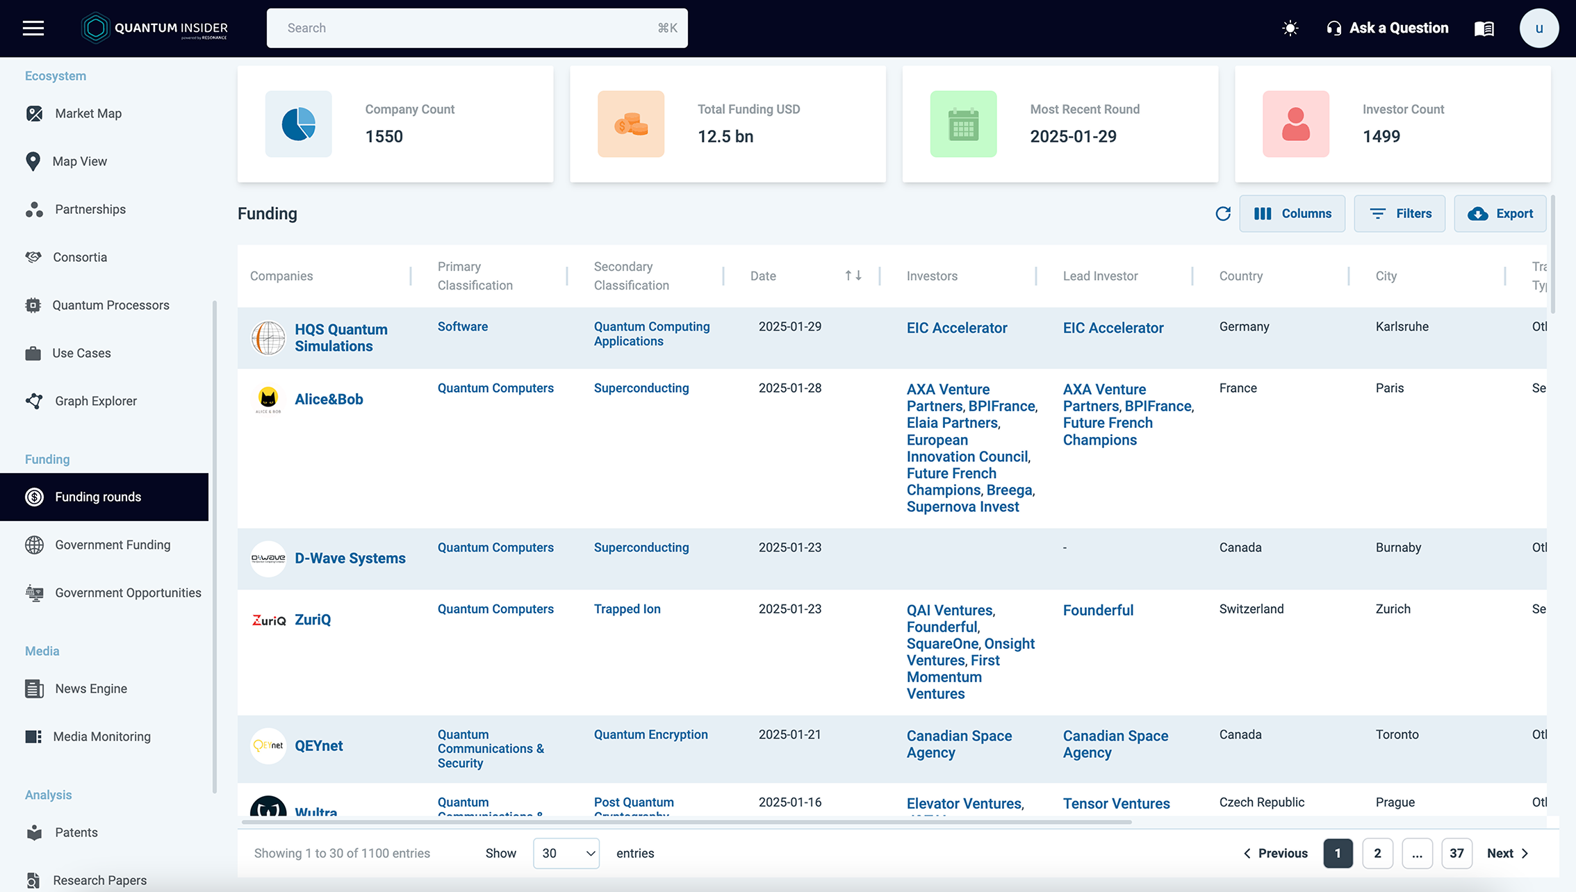Open D-Wave Systems company link

pyautogui.click(x=350, y=559)
